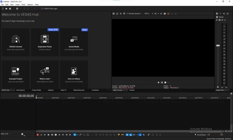
Task: Open video output FX in preview toolbar
Action: click(x=121, y=13)
